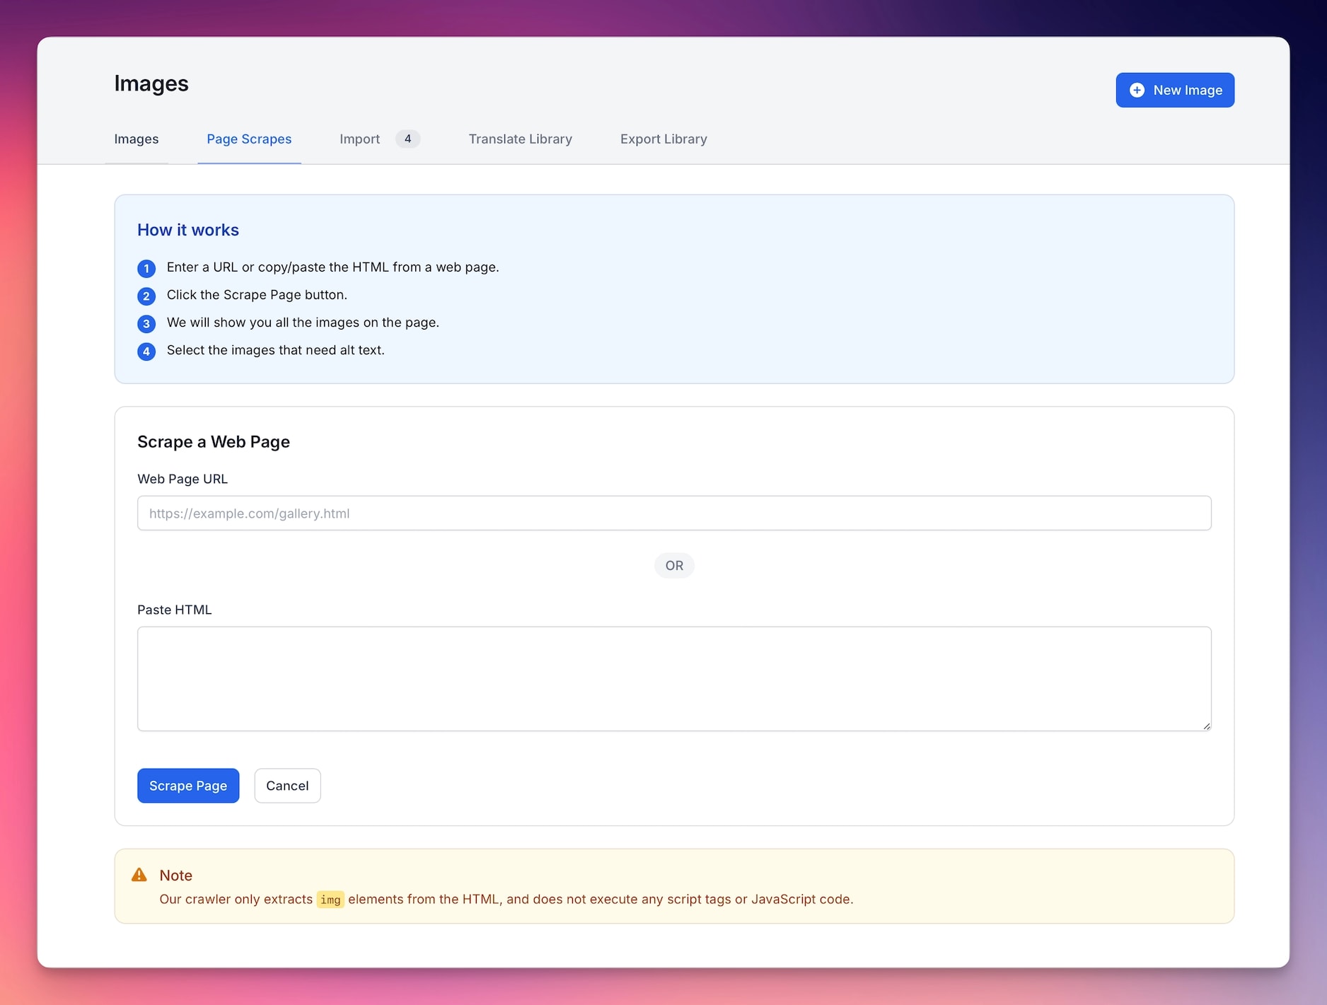Cancel the web page scrape
The width and height of the screenshot is (1327, 1005).
click(x=287, y=785)
